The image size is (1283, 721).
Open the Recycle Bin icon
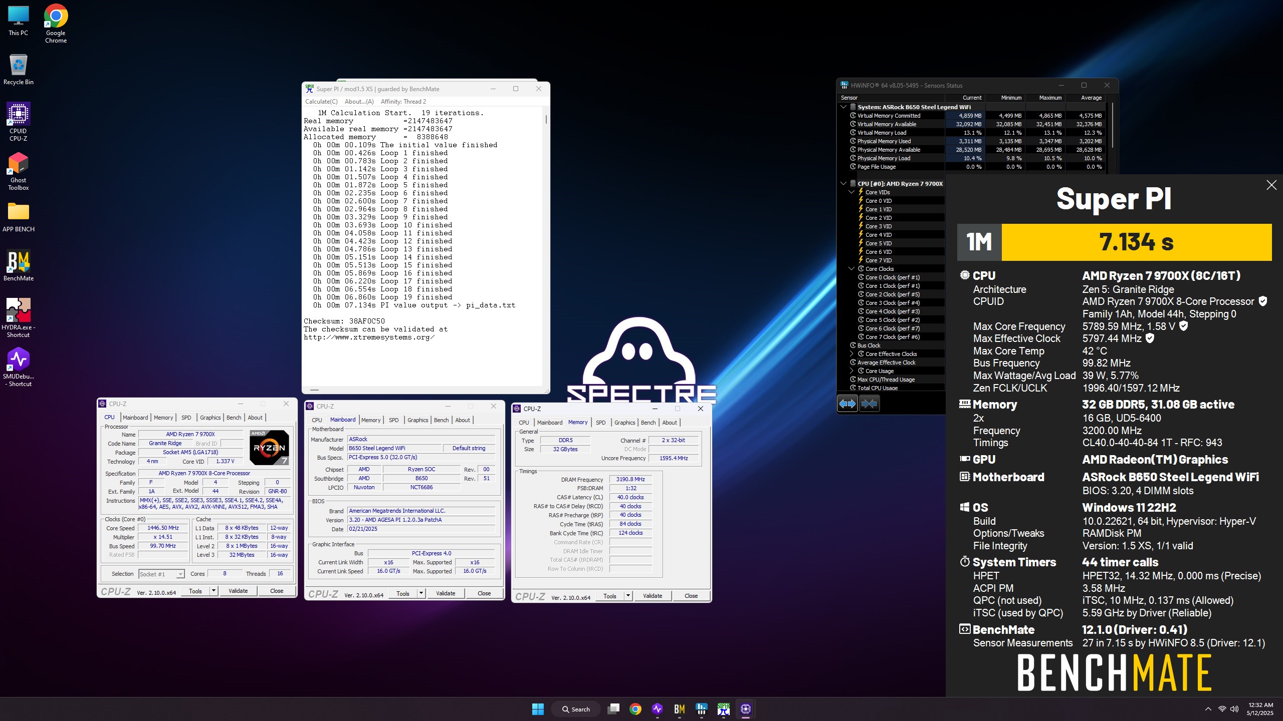tap(19, 69)
